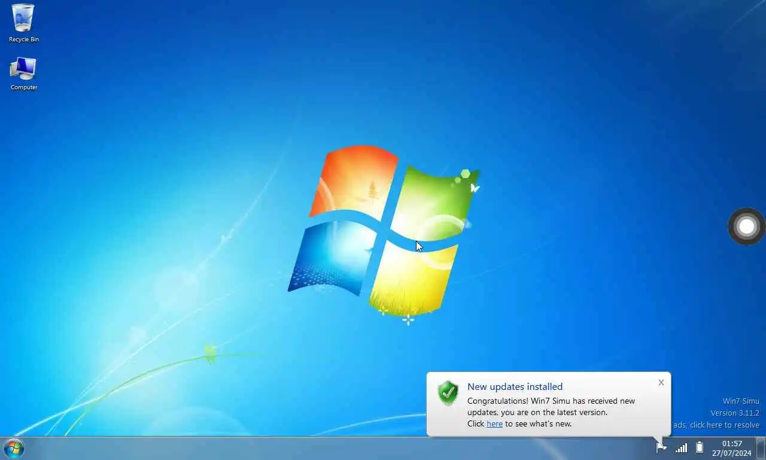Open the Windows Start orb
The image size is (766, 460).
[x=13, y=448]
